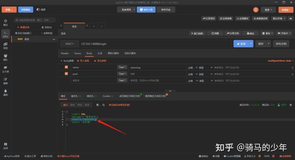
Task: Open the APIs section in the sidebar
Action: coord(5,34)
